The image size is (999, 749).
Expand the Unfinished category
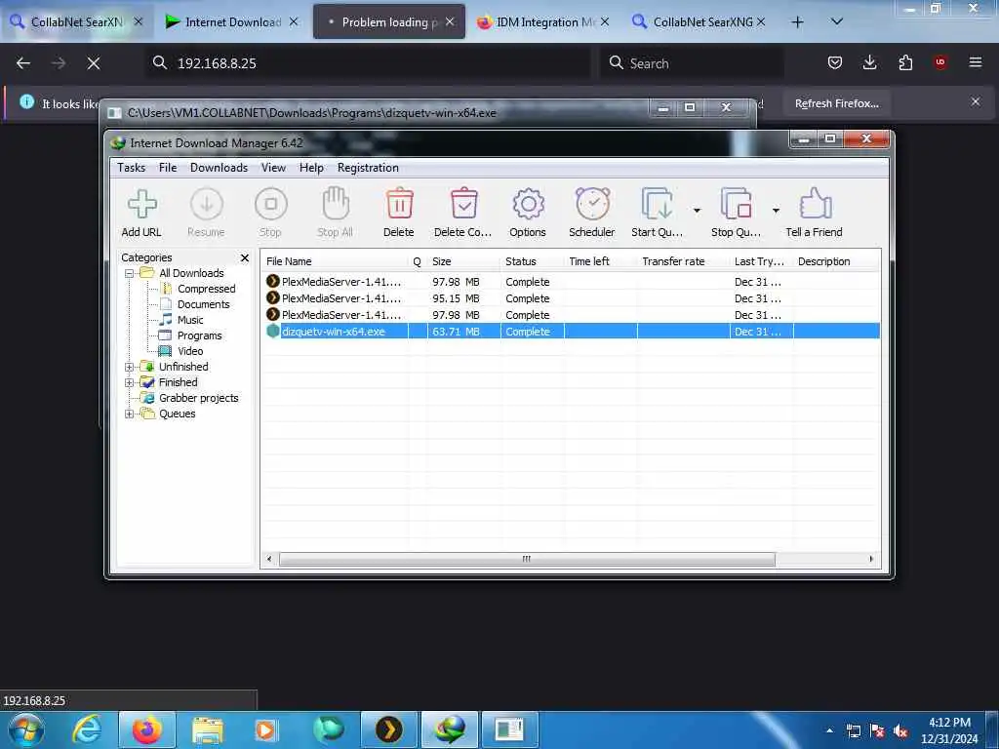pos(130,367)
